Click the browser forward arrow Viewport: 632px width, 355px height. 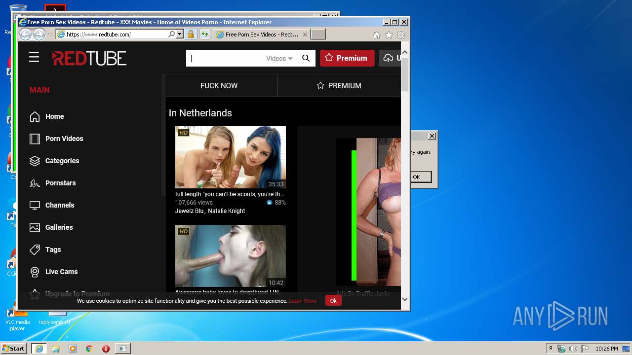tap(39, 35)
